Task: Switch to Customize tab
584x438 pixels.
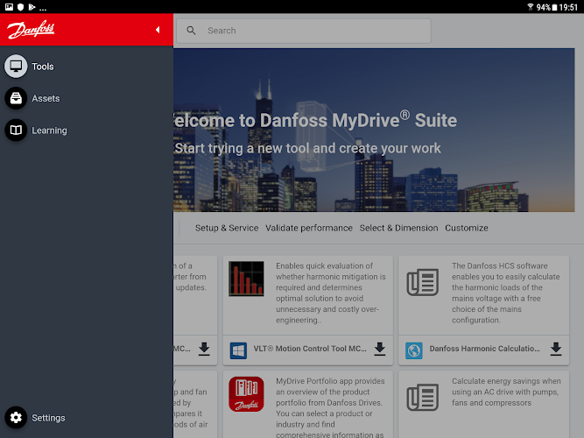Action: pyautogui.click(x=467, y=228)
